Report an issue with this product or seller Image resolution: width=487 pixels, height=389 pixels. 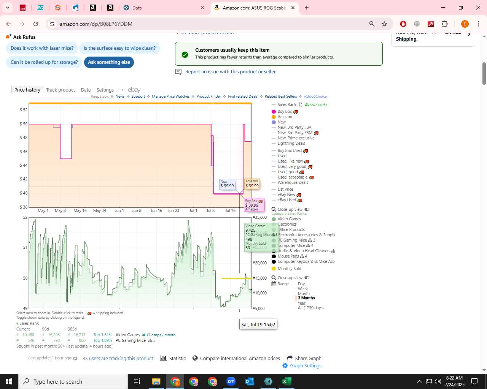[x=231, y=71]
